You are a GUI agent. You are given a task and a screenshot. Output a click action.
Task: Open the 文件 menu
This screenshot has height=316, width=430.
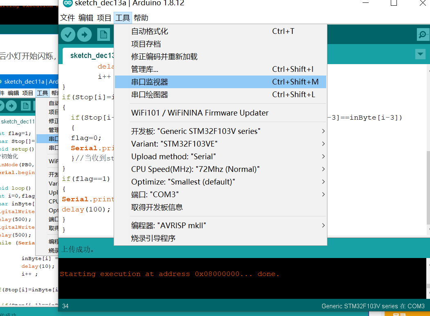(67, 18)
